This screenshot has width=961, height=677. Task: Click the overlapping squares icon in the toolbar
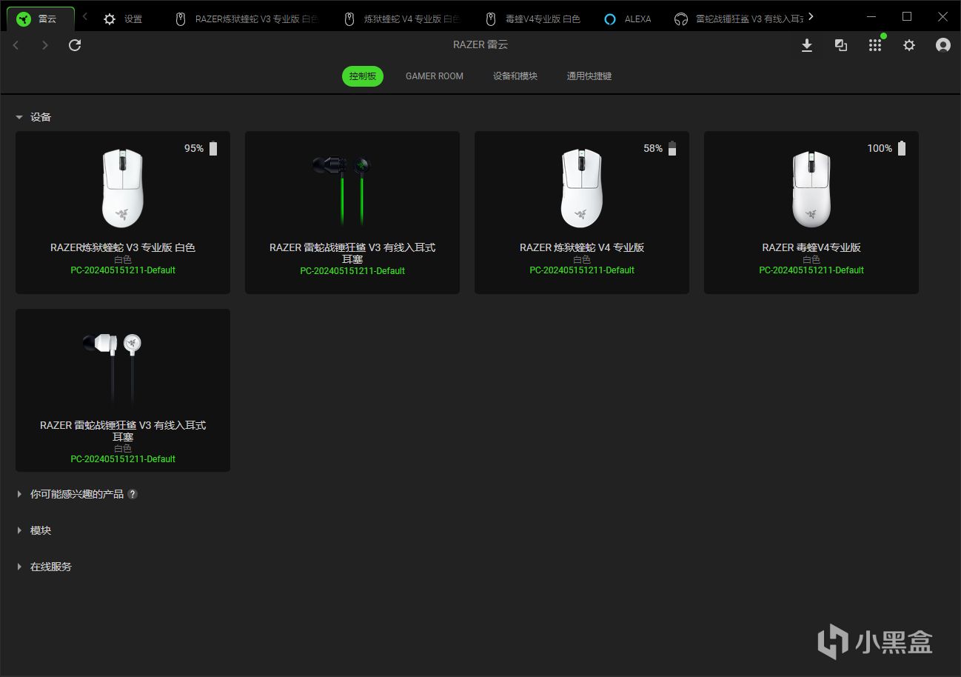click(x=841, y=45)
